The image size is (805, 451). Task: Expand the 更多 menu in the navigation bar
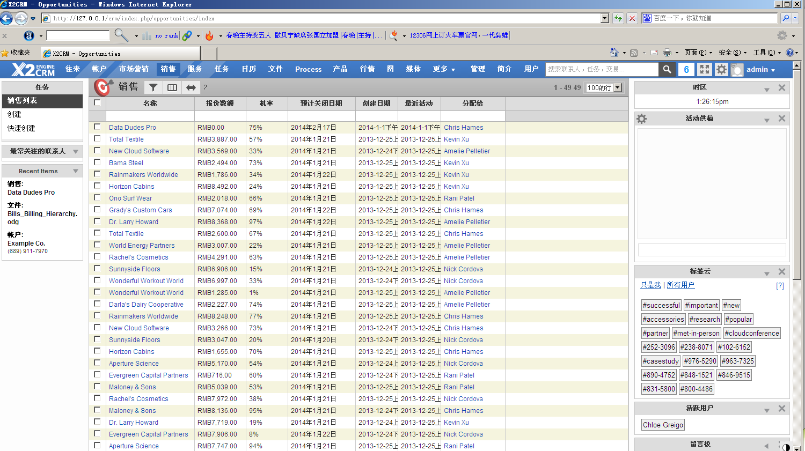tap(444, 69)
